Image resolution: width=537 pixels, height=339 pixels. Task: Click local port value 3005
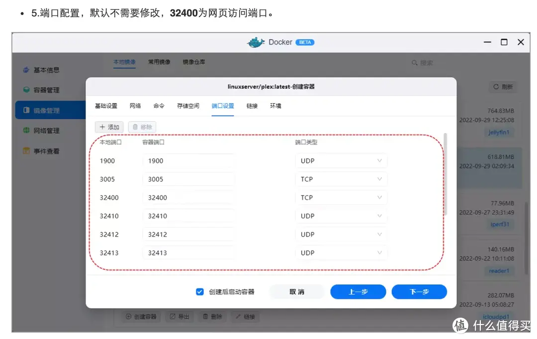point(107,179)
